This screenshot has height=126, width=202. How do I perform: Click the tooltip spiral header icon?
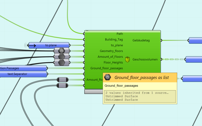pos(108,77)
